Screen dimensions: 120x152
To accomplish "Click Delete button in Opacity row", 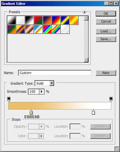I will (x=100, y=127).
